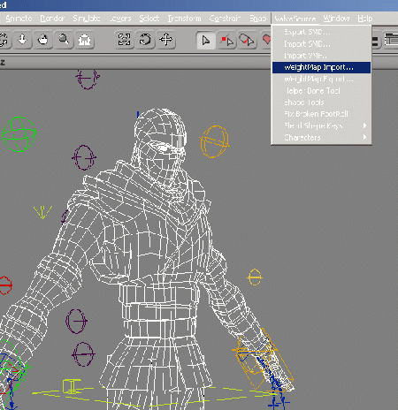Activate the object select arrow tool
This screenshot has width=398, height=410.
pos(206,41)
